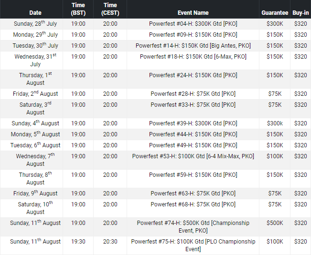The height and width of the screenshot is (255, 311).
Task: Click Powerfest #14-H Big Antes event
Action: [x=193, y=46]
